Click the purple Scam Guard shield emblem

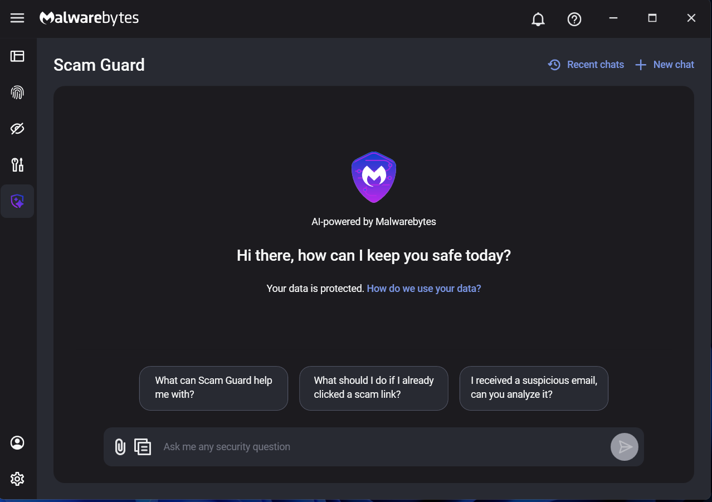tap(374, 177)
